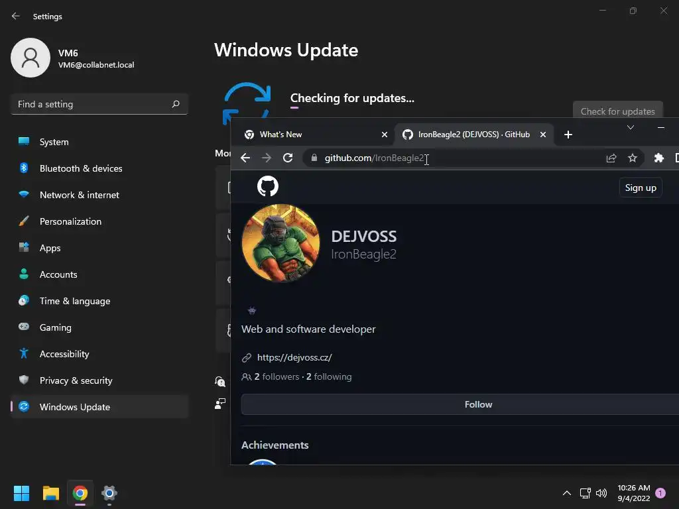Open Accounts settings

pyautogui.click(x=99, y=274)
